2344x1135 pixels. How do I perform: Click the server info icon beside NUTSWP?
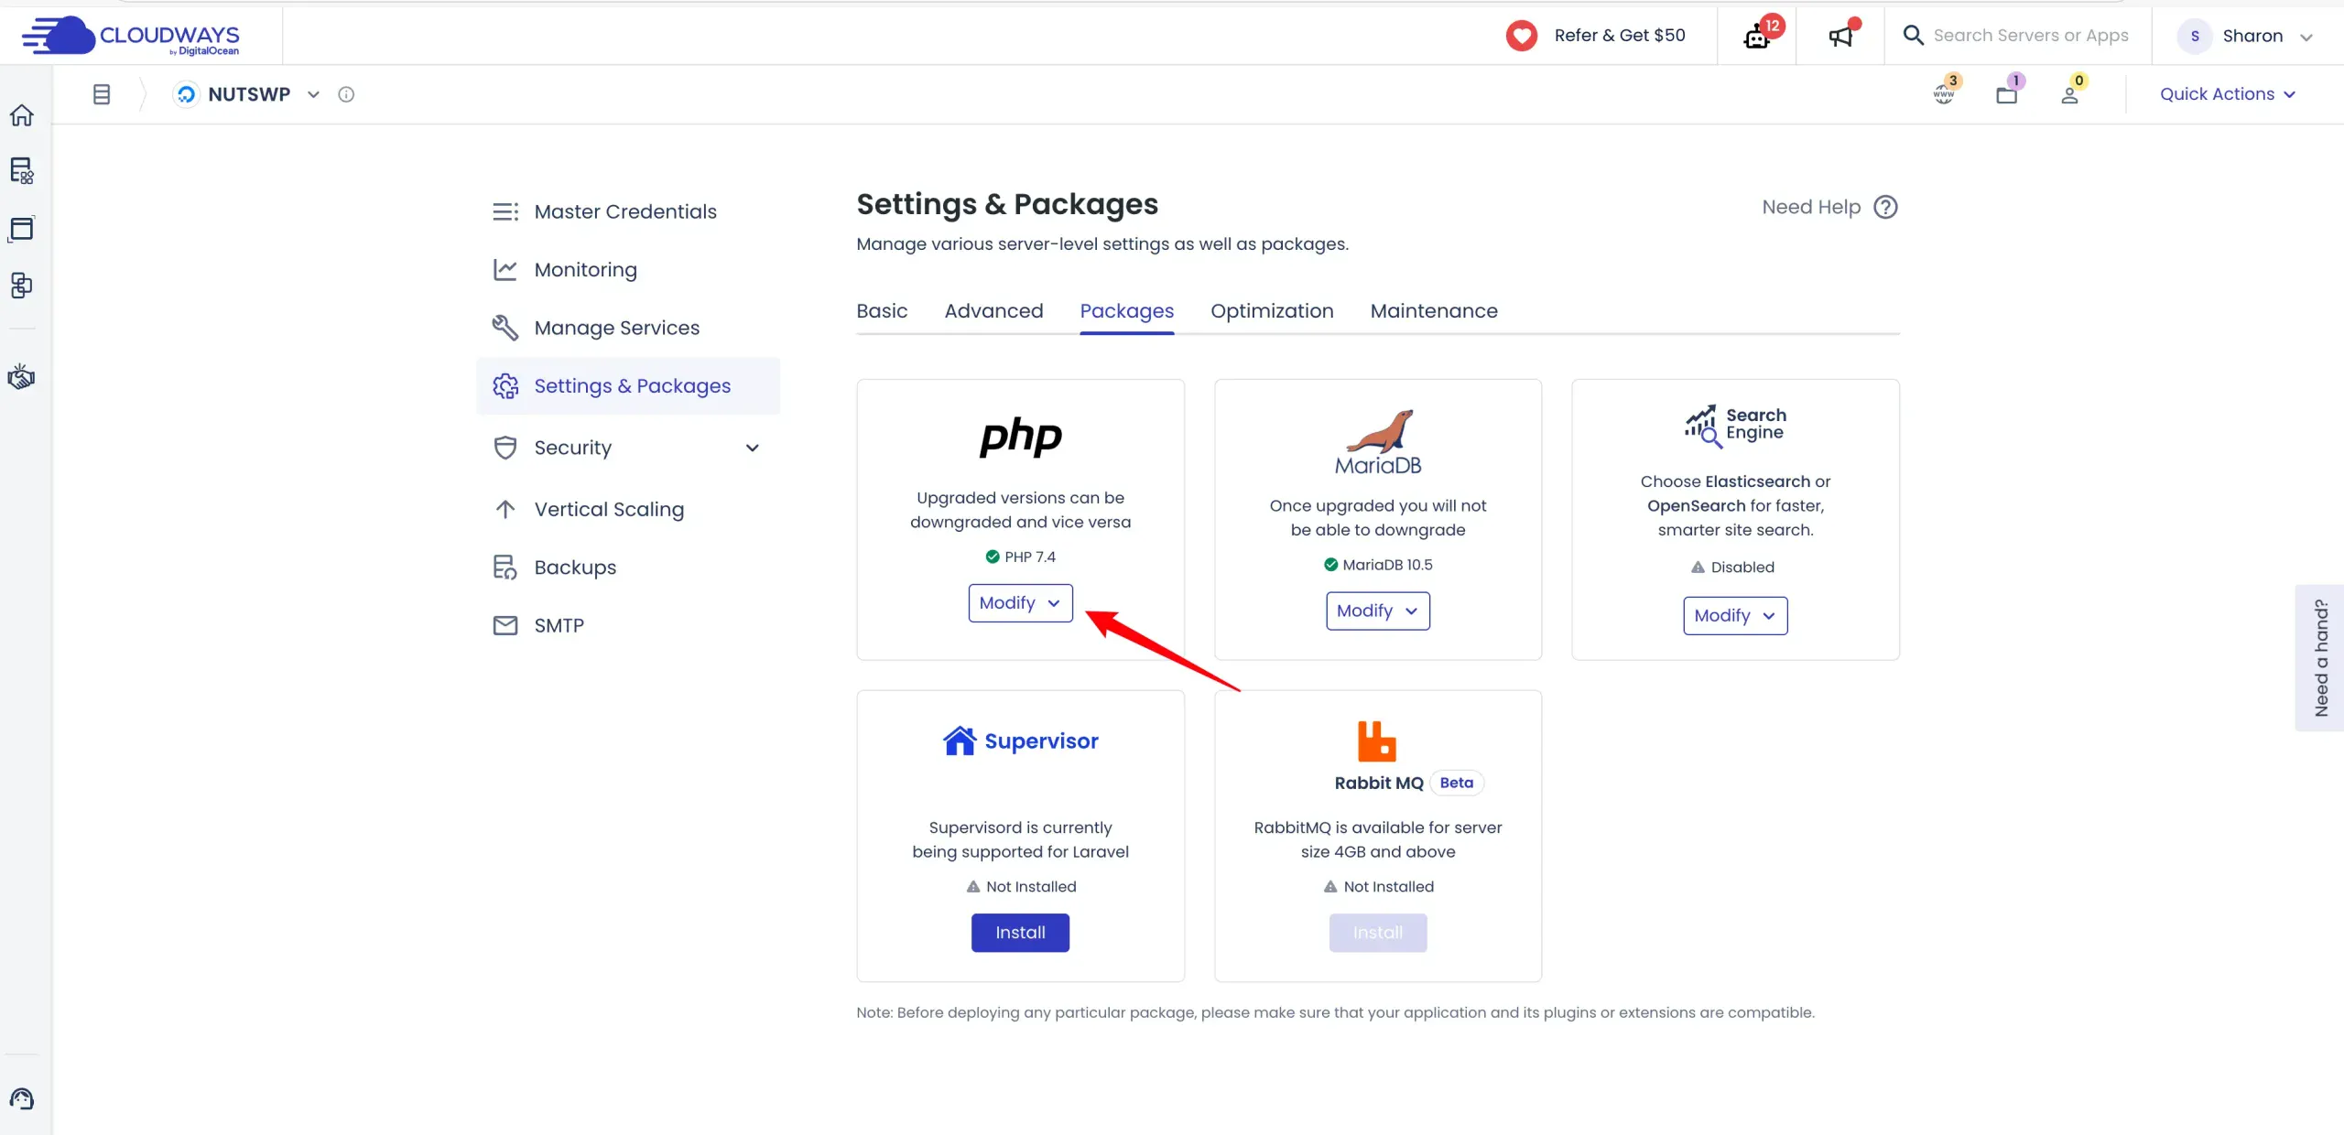[346, 94]
